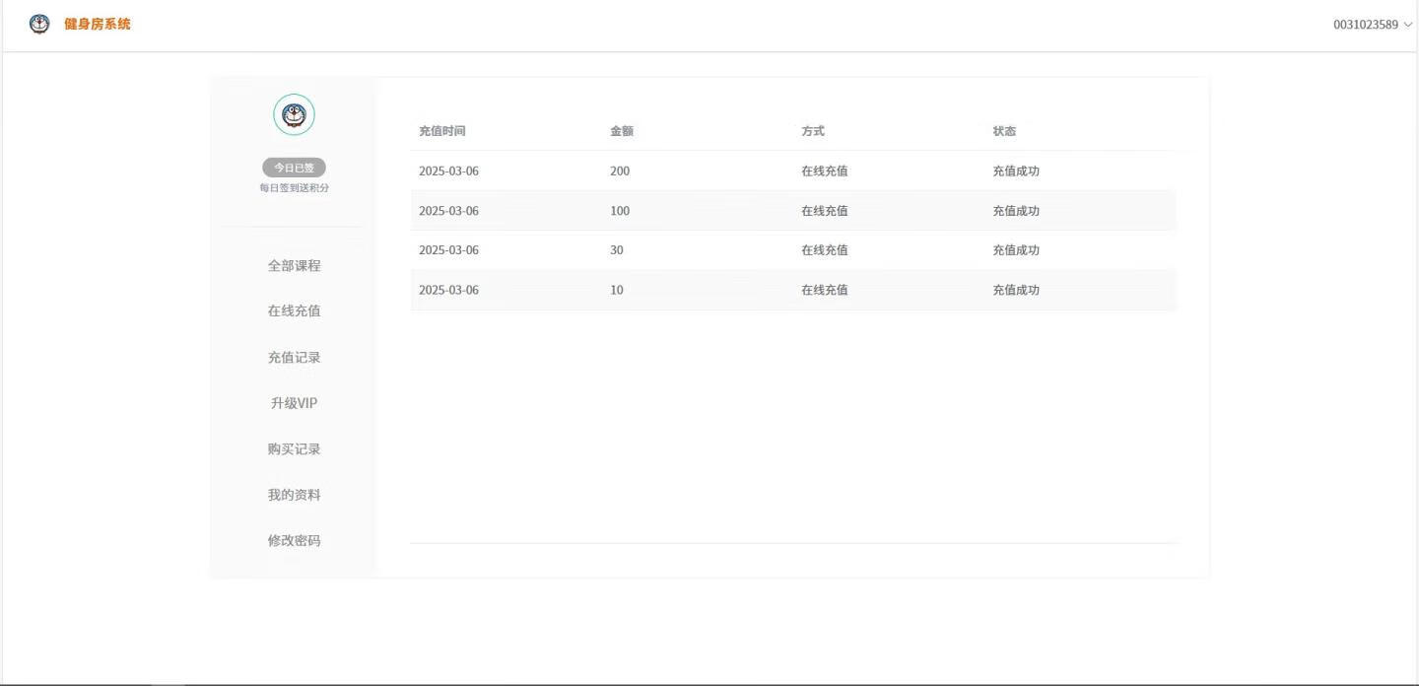Select the row with amount 100
Screen dimensions: 1419x686
point(792,211)
